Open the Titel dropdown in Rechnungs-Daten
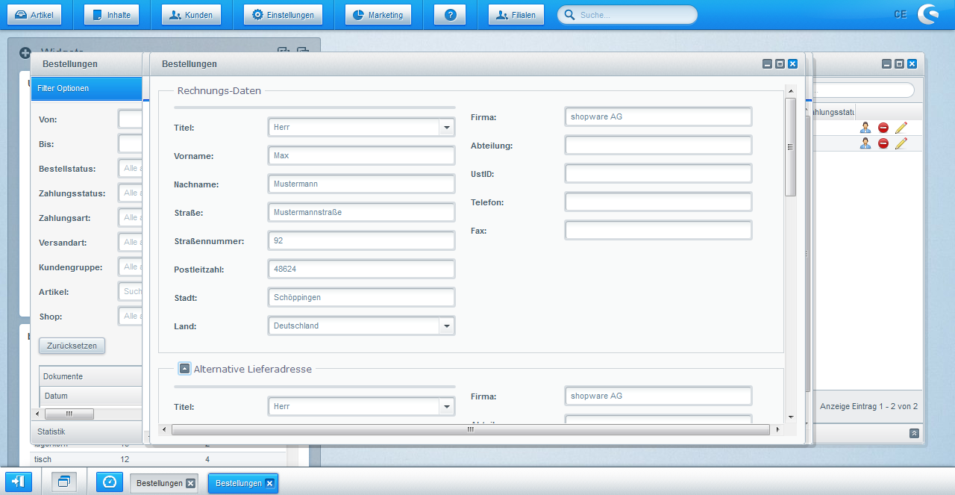 click(447, 128)
